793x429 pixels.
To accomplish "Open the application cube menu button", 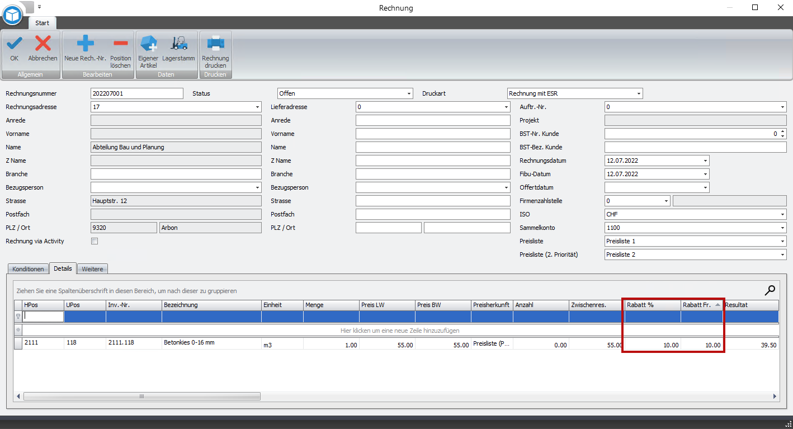I will click(12, 15).
